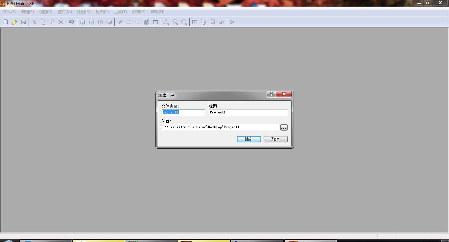The height and width of the screenshot is (242, 449).
Task: Click the Save floppy disk icon
Action: coord(23,22)
